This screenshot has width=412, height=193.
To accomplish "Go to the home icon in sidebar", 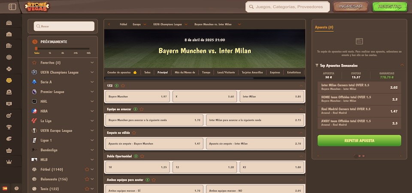I will tap(9, 34).
